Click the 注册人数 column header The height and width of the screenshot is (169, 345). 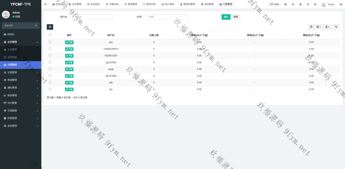(x=154, y=35)
